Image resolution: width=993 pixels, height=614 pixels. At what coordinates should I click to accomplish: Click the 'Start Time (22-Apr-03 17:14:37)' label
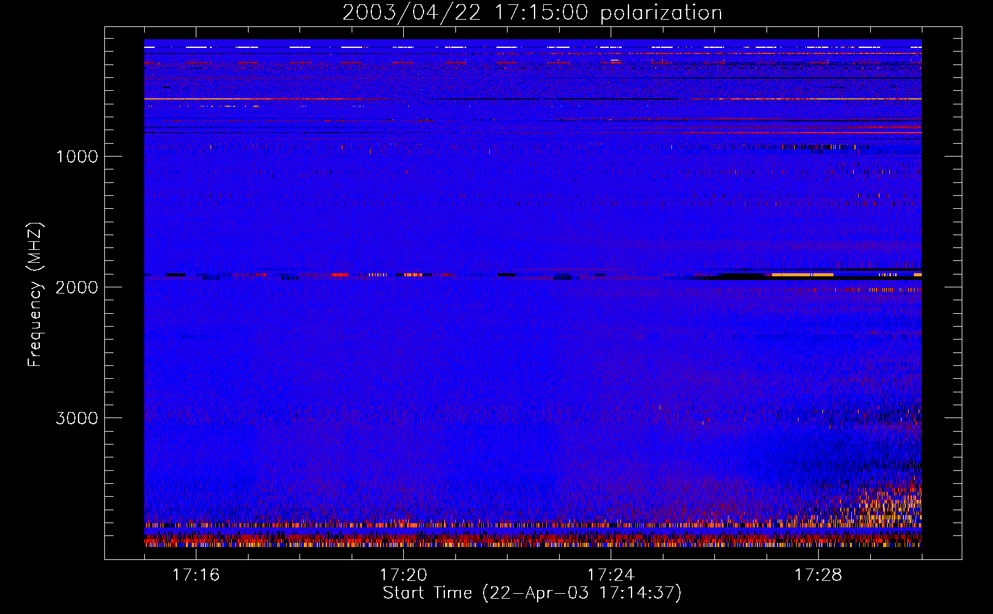click(x=532, y=593)
